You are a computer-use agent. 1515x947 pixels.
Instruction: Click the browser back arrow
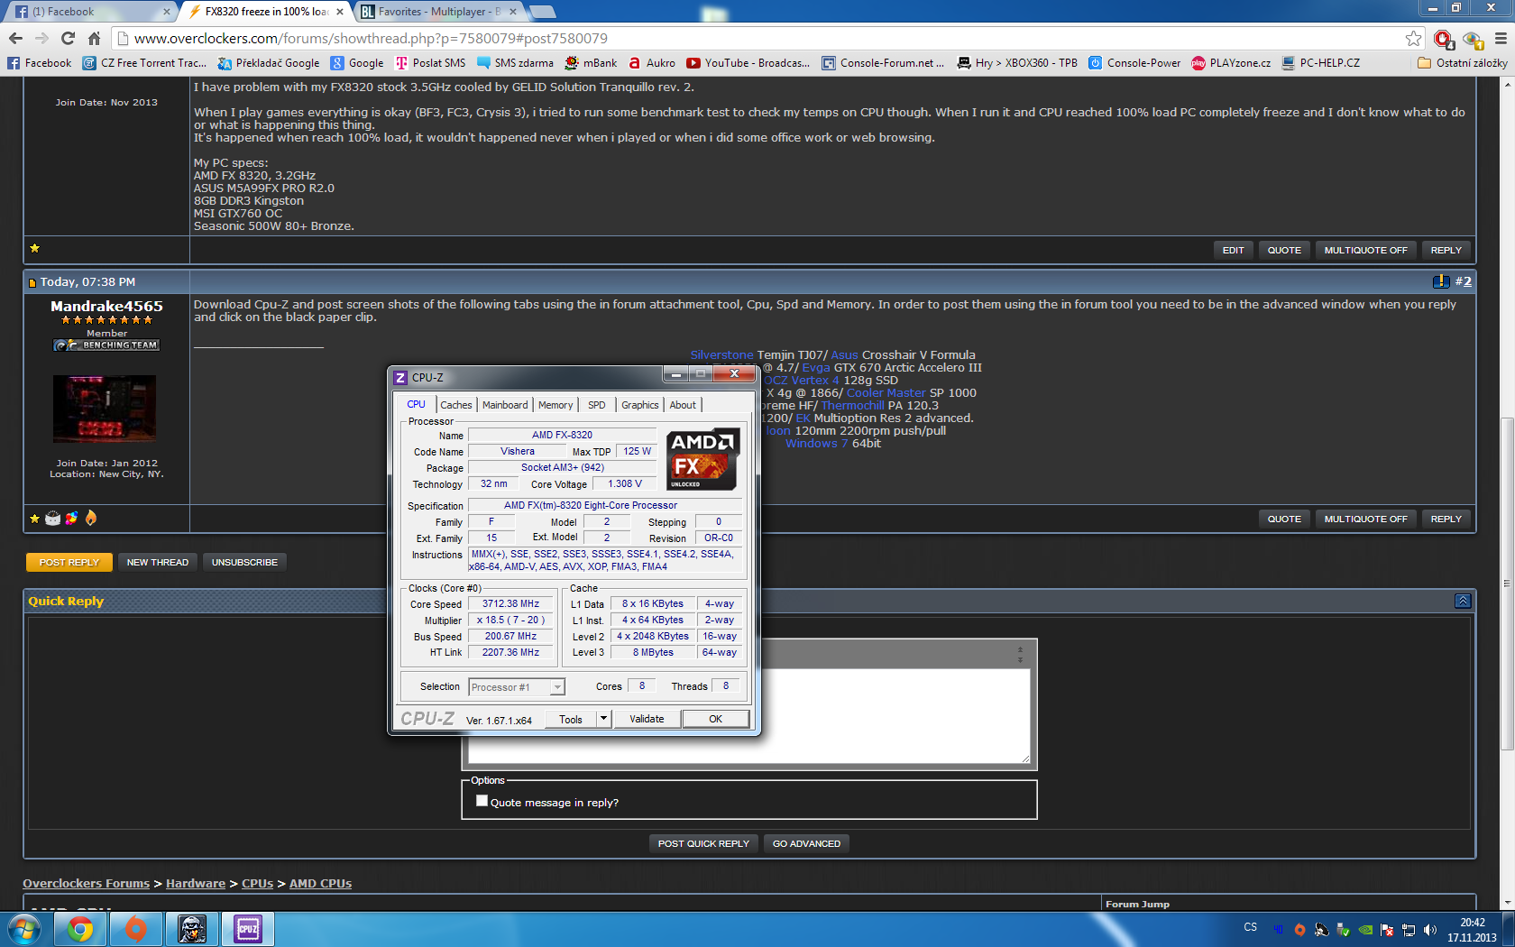[15, 38]
